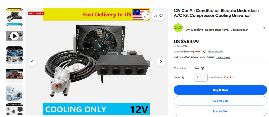Play the product video thumbnail

click(14, 36)
